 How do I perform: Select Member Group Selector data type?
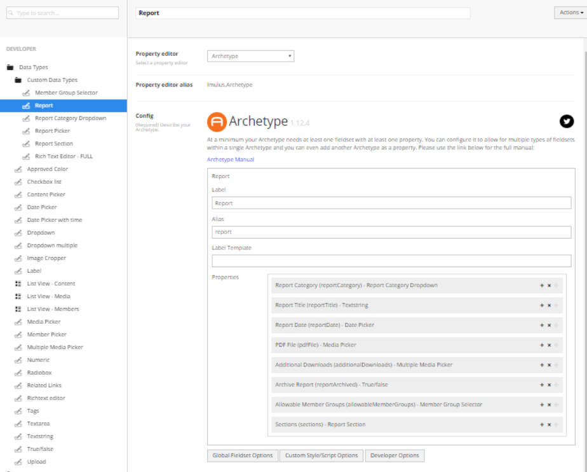pos(66,93)
